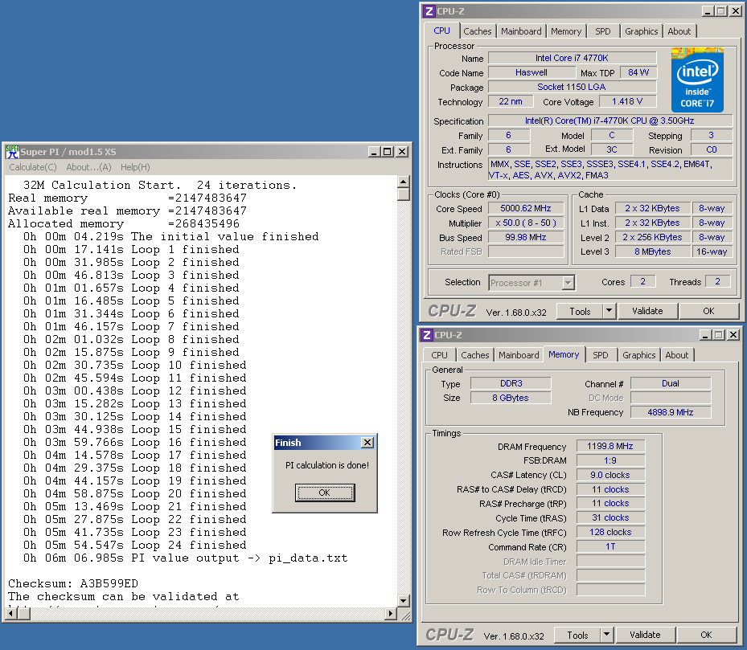Click Super PI vertical scrollbar down arrow

click(x=404, y=601)
